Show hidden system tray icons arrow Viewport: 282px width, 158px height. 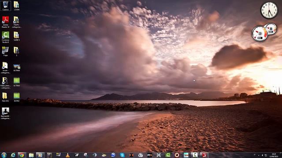[x=259, y=155]
